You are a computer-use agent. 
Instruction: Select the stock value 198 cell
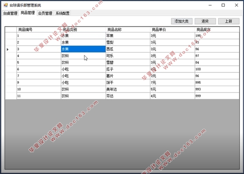217,36
